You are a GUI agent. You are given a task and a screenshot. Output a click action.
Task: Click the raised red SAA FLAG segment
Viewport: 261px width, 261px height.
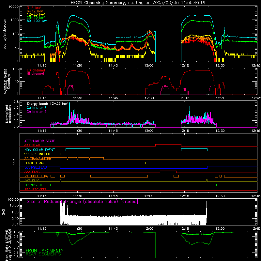pos(168,171)
